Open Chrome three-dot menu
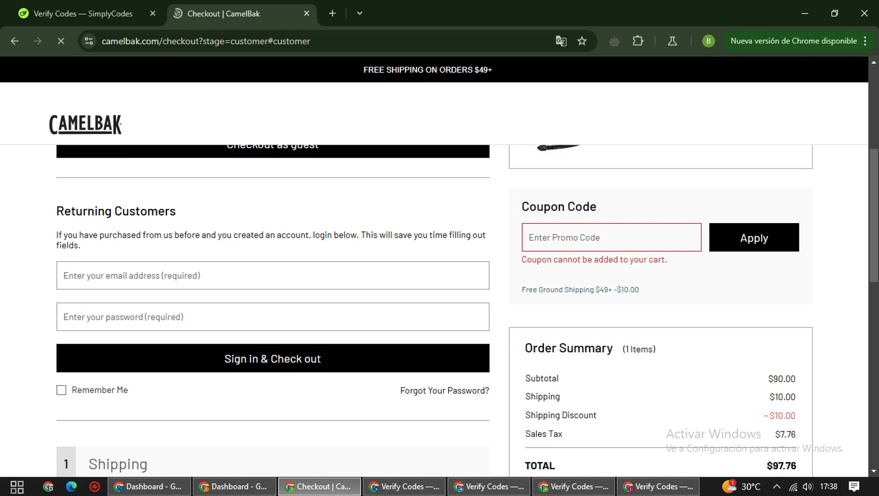879x496 pixels. (865, 41)
